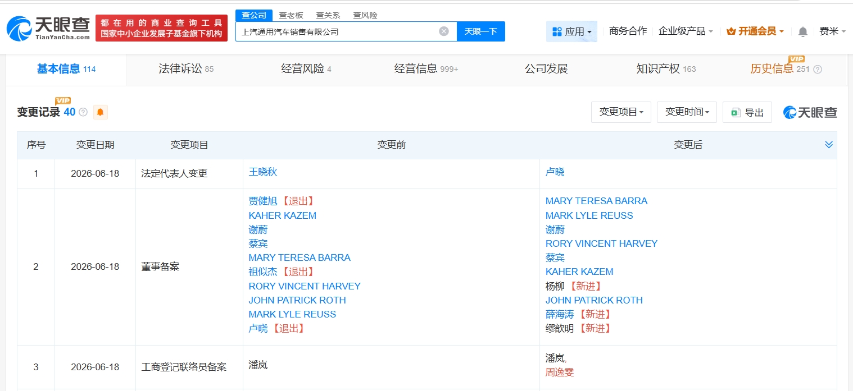The image size is (853, 391).
Task: Expand the 企业级产品 menu
Action: pyautogui.click(x=686, y=31)
